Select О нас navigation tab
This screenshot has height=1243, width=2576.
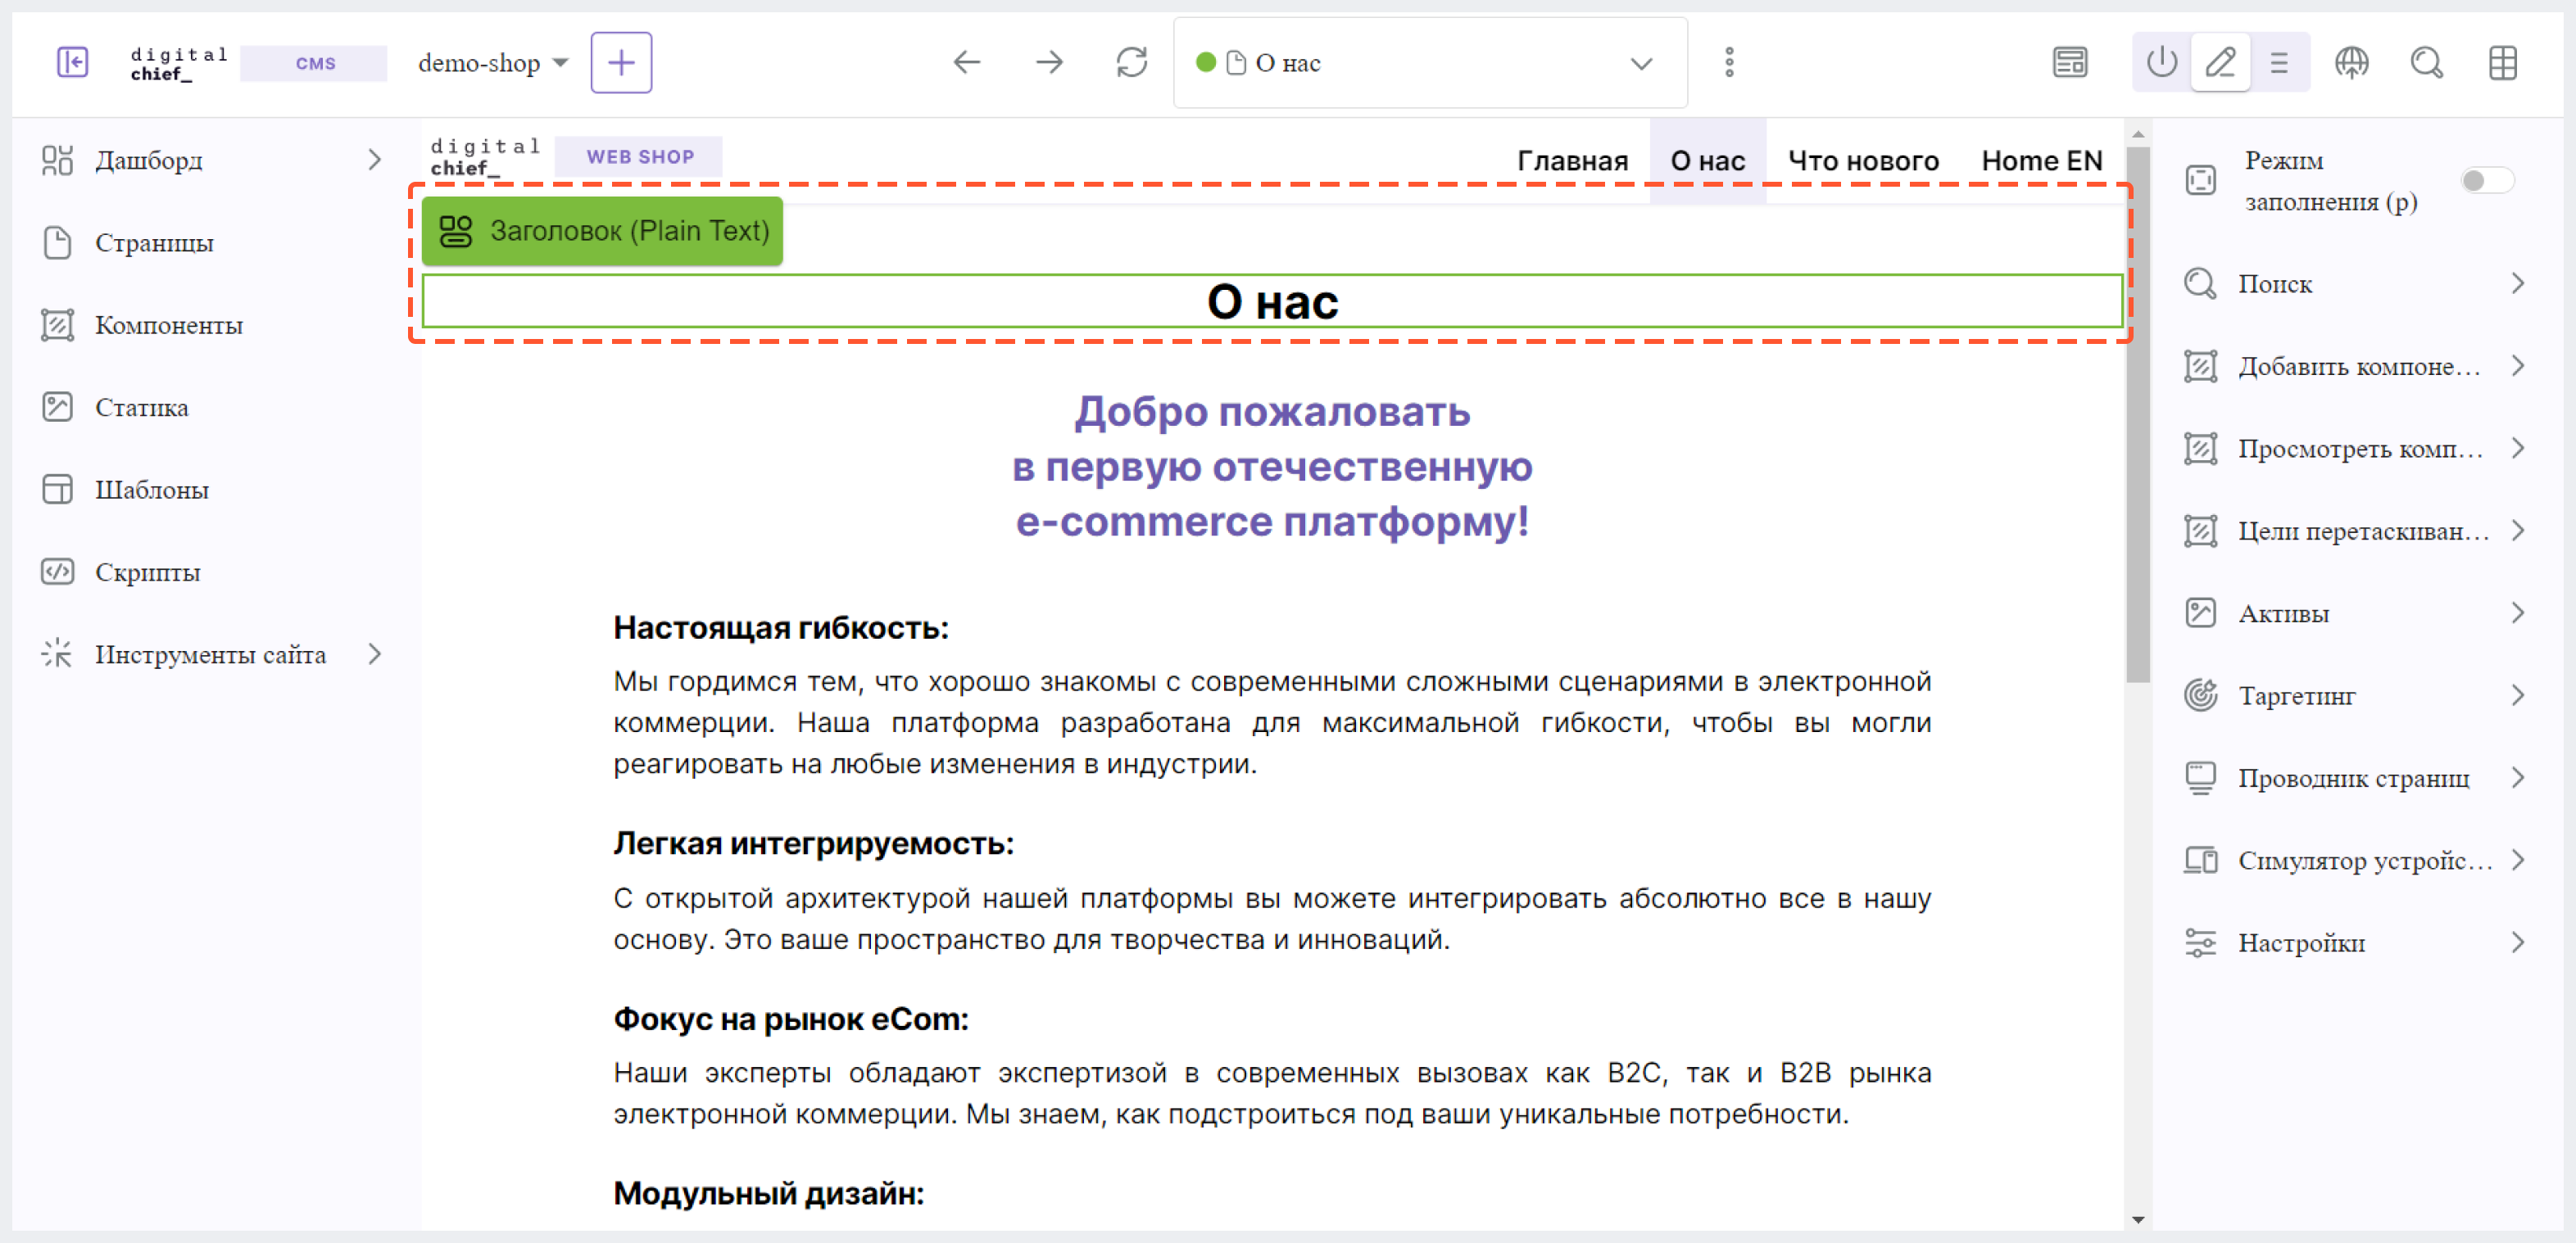tap(1707, 160)
